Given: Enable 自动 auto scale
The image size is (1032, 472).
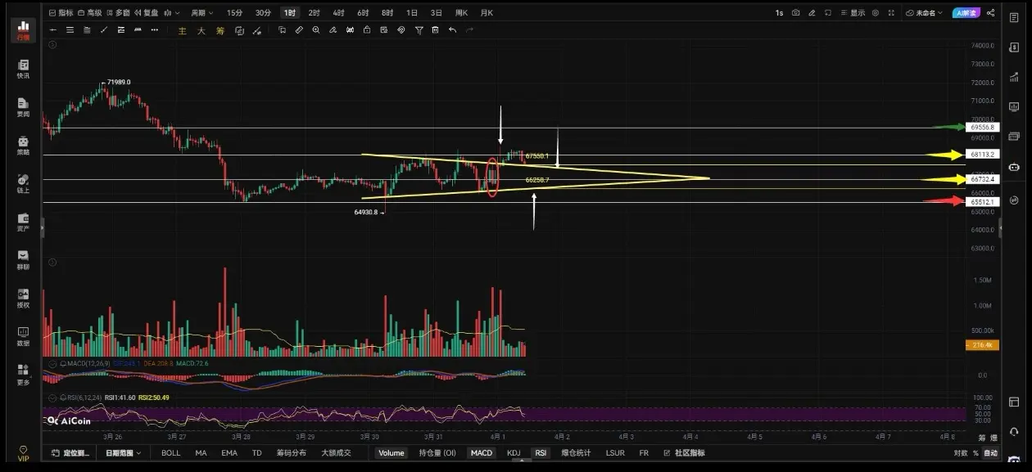Looking at the screenshot, I should 991,452.
